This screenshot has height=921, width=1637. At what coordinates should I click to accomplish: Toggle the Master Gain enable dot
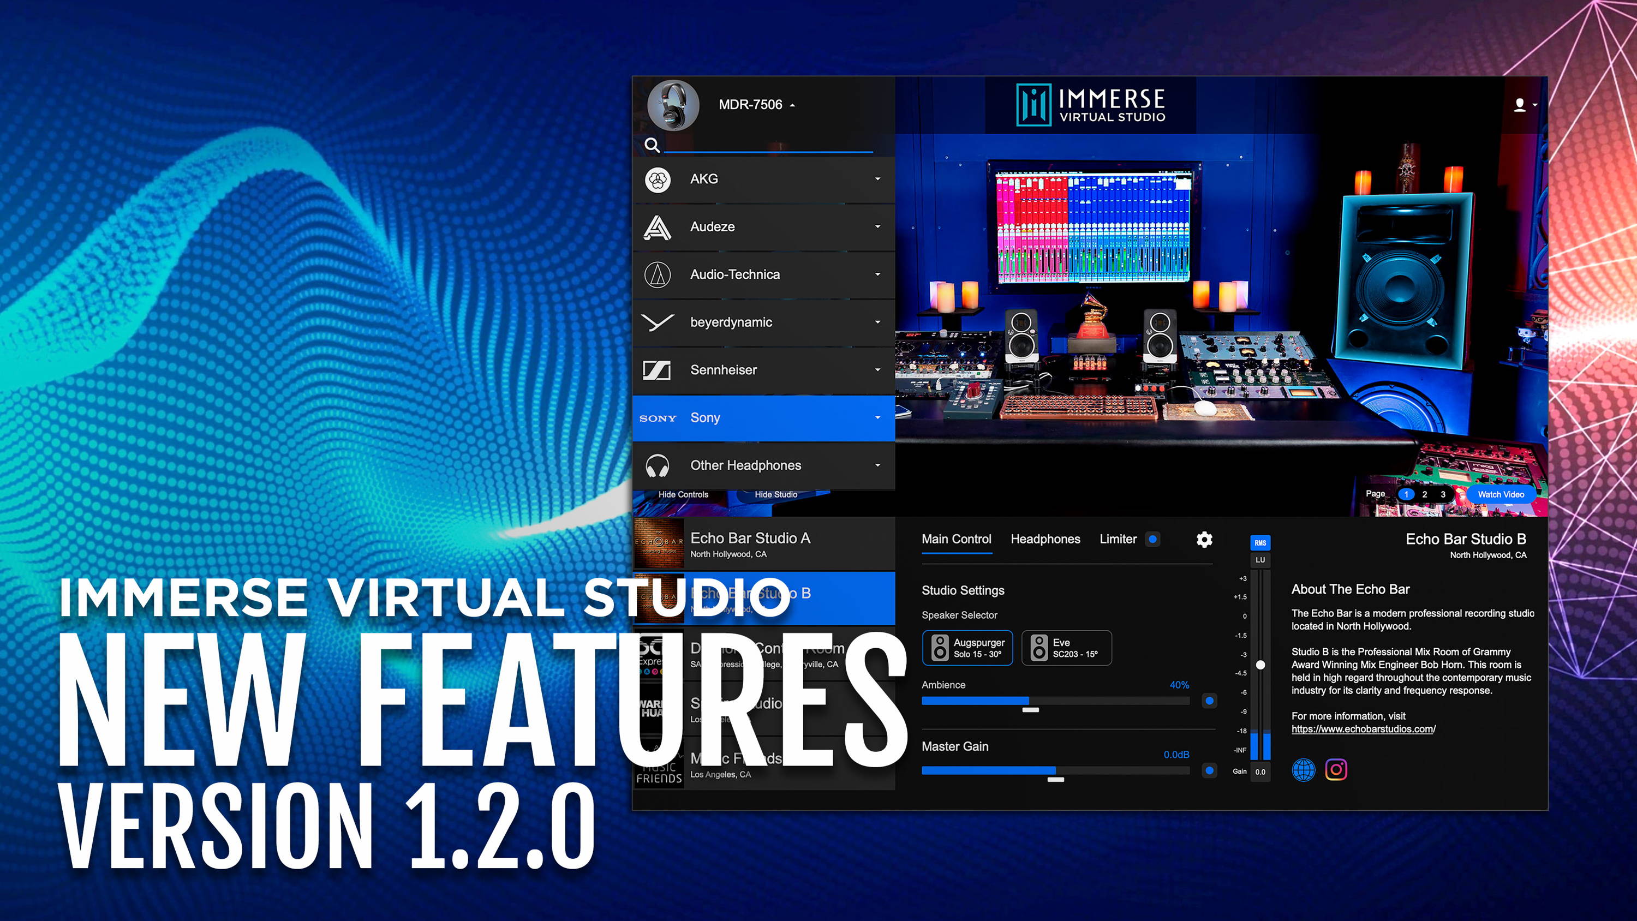click(1209, 771)
